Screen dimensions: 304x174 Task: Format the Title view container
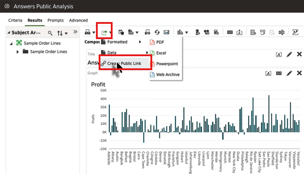(x=279, y=54)
